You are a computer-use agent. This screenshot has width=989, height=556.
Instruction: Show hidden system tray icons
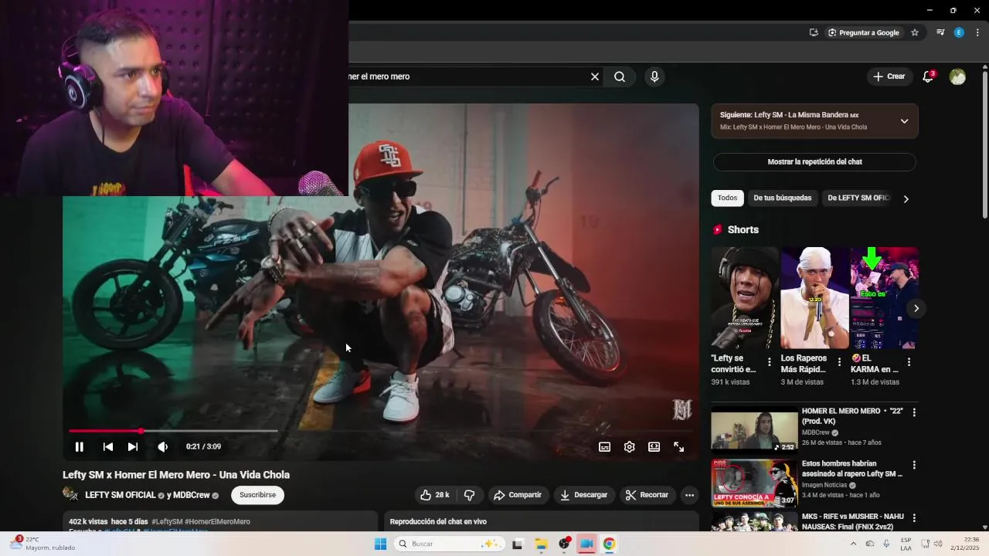point(853,544)
